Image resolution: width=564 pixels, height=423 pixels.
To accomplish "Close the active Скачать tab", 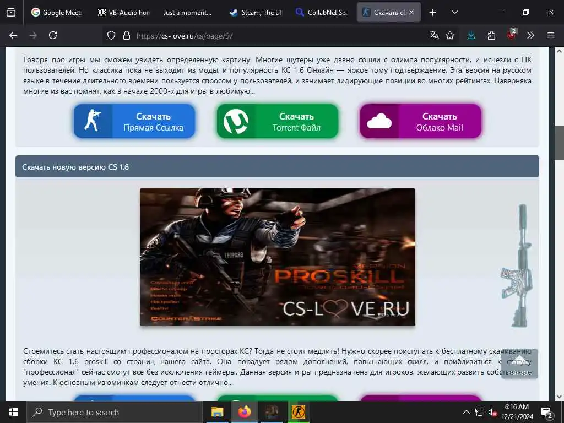I will [411, 12].
